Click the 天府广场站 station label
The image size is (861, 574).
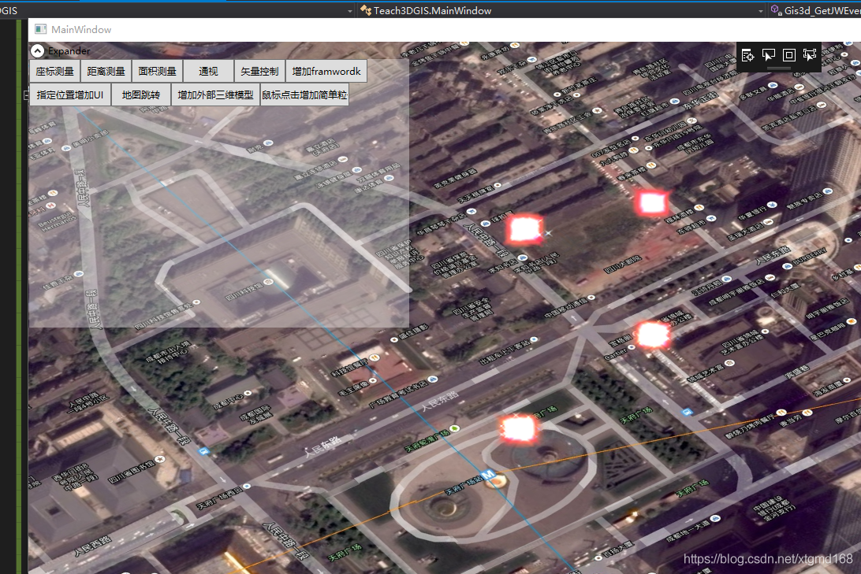(464, 485)
